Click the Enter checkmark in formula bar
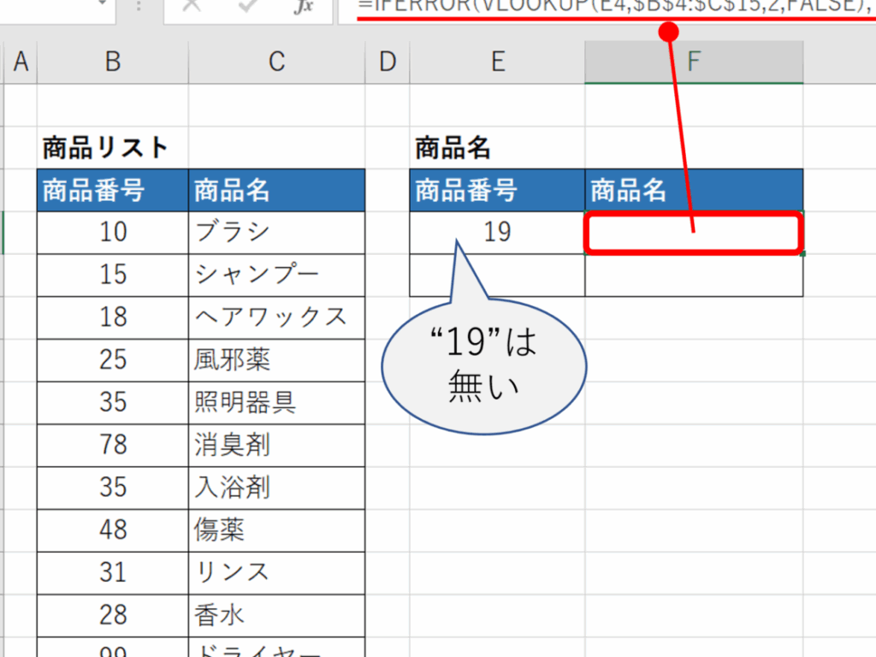The width and height of the screenshot is (876, 657). (246, 7)
